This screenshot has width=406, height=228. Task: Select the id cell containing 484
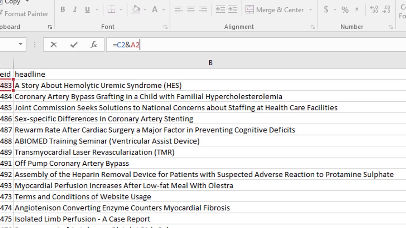point(6,97)
